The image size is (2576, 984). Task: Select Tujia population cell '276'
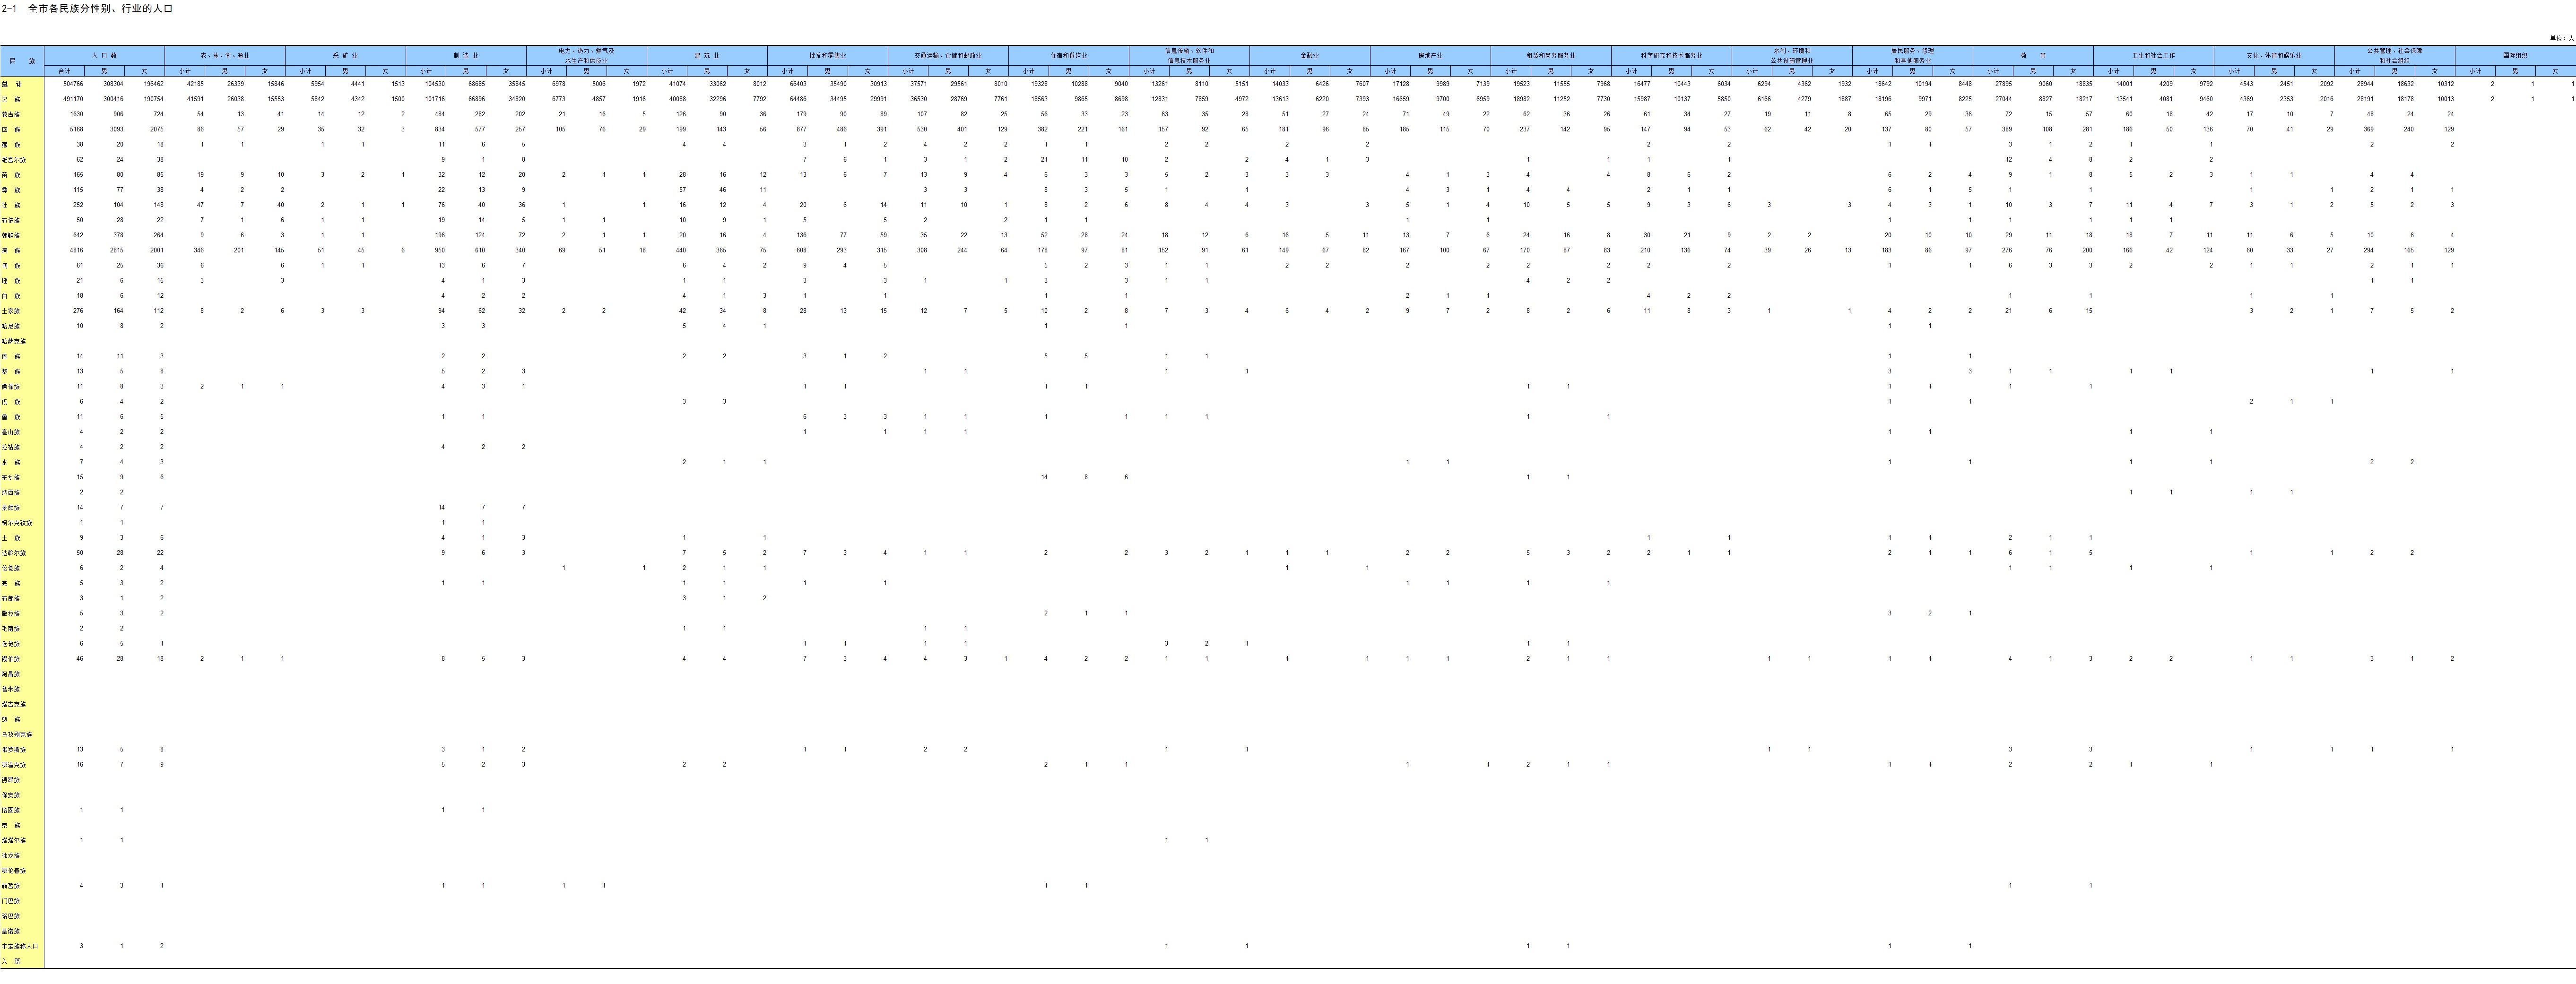point(79,311)
